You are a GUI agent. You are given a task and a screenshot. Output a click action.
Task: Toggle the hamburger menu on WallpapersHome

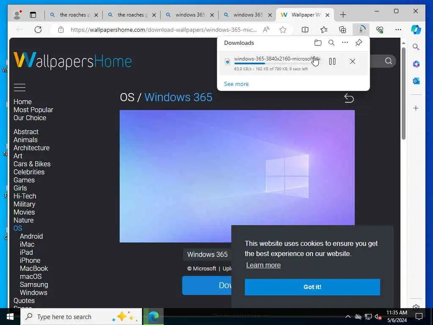click(x=19, y=87)
